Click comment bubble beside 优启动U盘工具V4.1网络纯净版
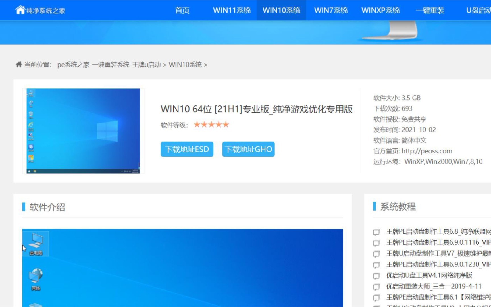The image size is (491, 307). pyautogui.click(x=376, y=275)
